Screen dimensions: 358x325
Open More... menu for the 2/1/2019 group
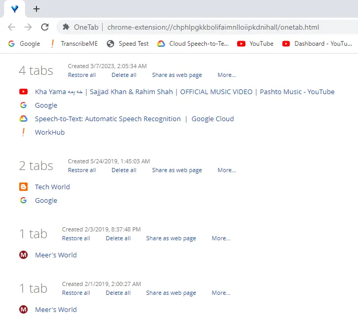coord(221,293)
